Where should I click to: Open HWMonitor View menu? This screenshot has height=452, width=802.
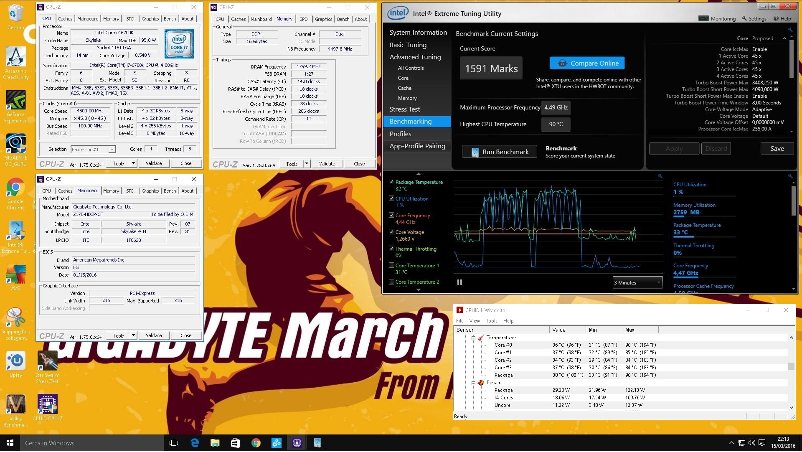point(475,321)
